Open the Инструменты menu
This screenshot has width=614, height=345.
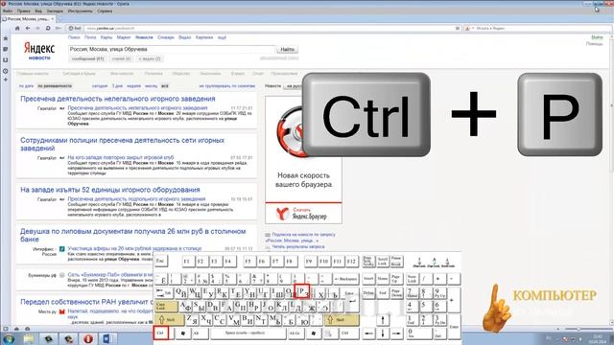click(x=80, y=11)
